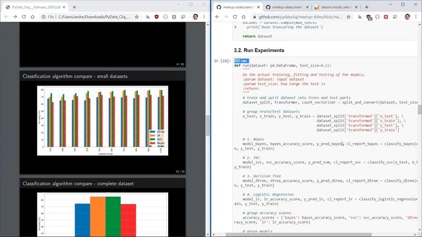Click the small datasets accuracy bar chart
This screenshot has width=422, height=237.
click(103, 120)
